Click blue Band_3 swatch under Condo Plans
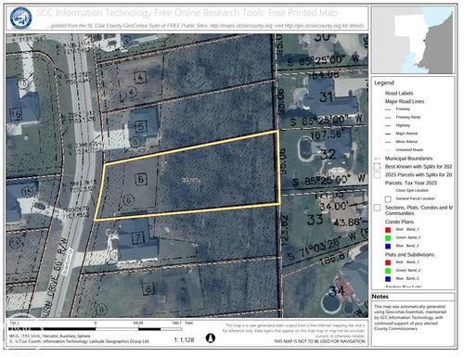 point(388,246)
